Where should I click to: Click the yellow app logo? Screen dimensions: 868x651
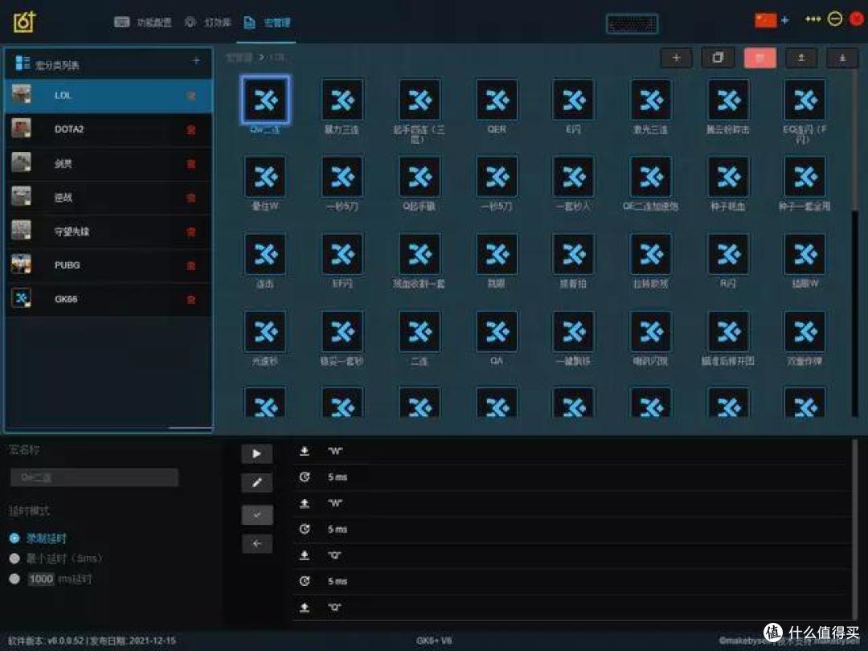24,23
